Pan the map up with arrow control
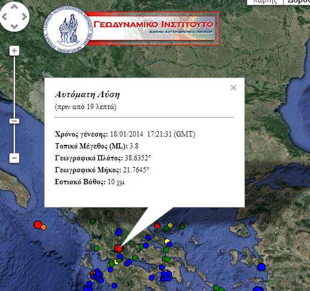The image size is (310, 291). pyautogui.click(x=14, y=7)
